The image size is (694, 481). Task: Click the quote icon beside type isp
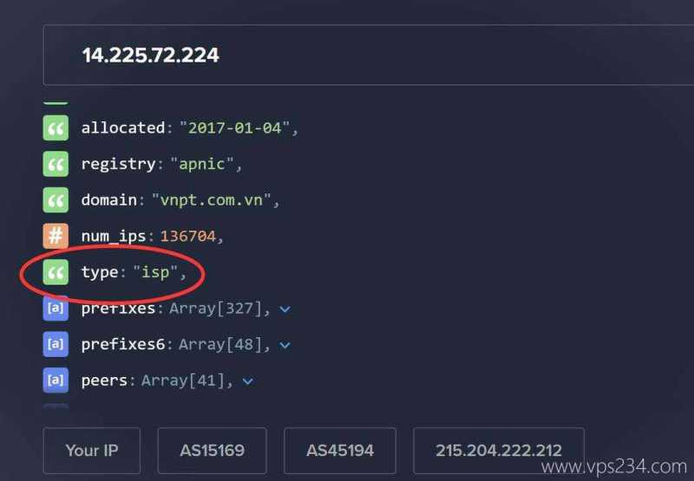(56, 272)
